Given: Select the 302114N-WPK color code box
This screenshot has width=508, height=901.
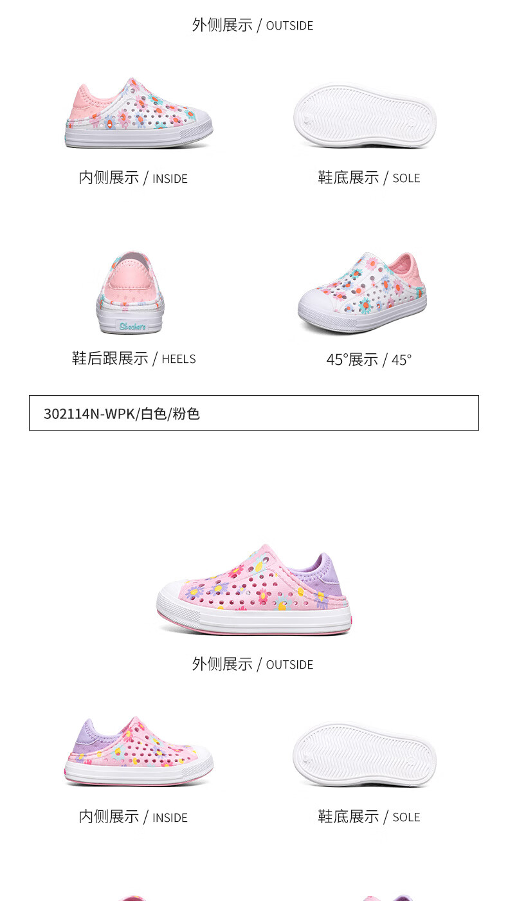Looking at the screenshot, I should (254, 413).
